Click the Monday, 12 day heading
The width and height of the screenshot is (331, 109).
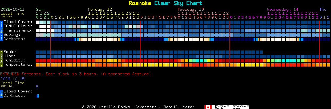pos(100,9)
